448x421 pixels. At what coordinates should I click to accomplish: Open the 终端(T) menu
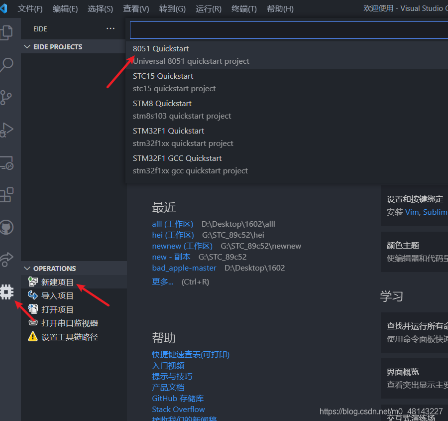[x=244, y=9]
